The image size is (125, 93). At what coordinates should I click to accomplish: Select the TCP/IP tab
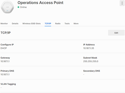tap(48, 23)
